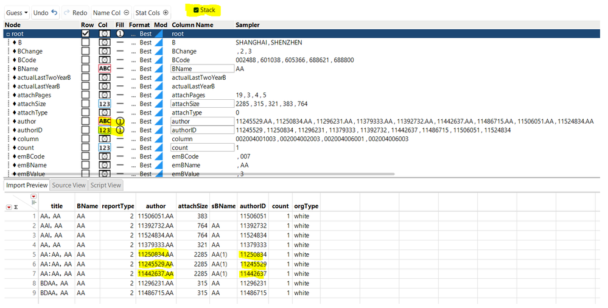Edit the attachSize column name field
Screen dimensions: 608x308
201,104
